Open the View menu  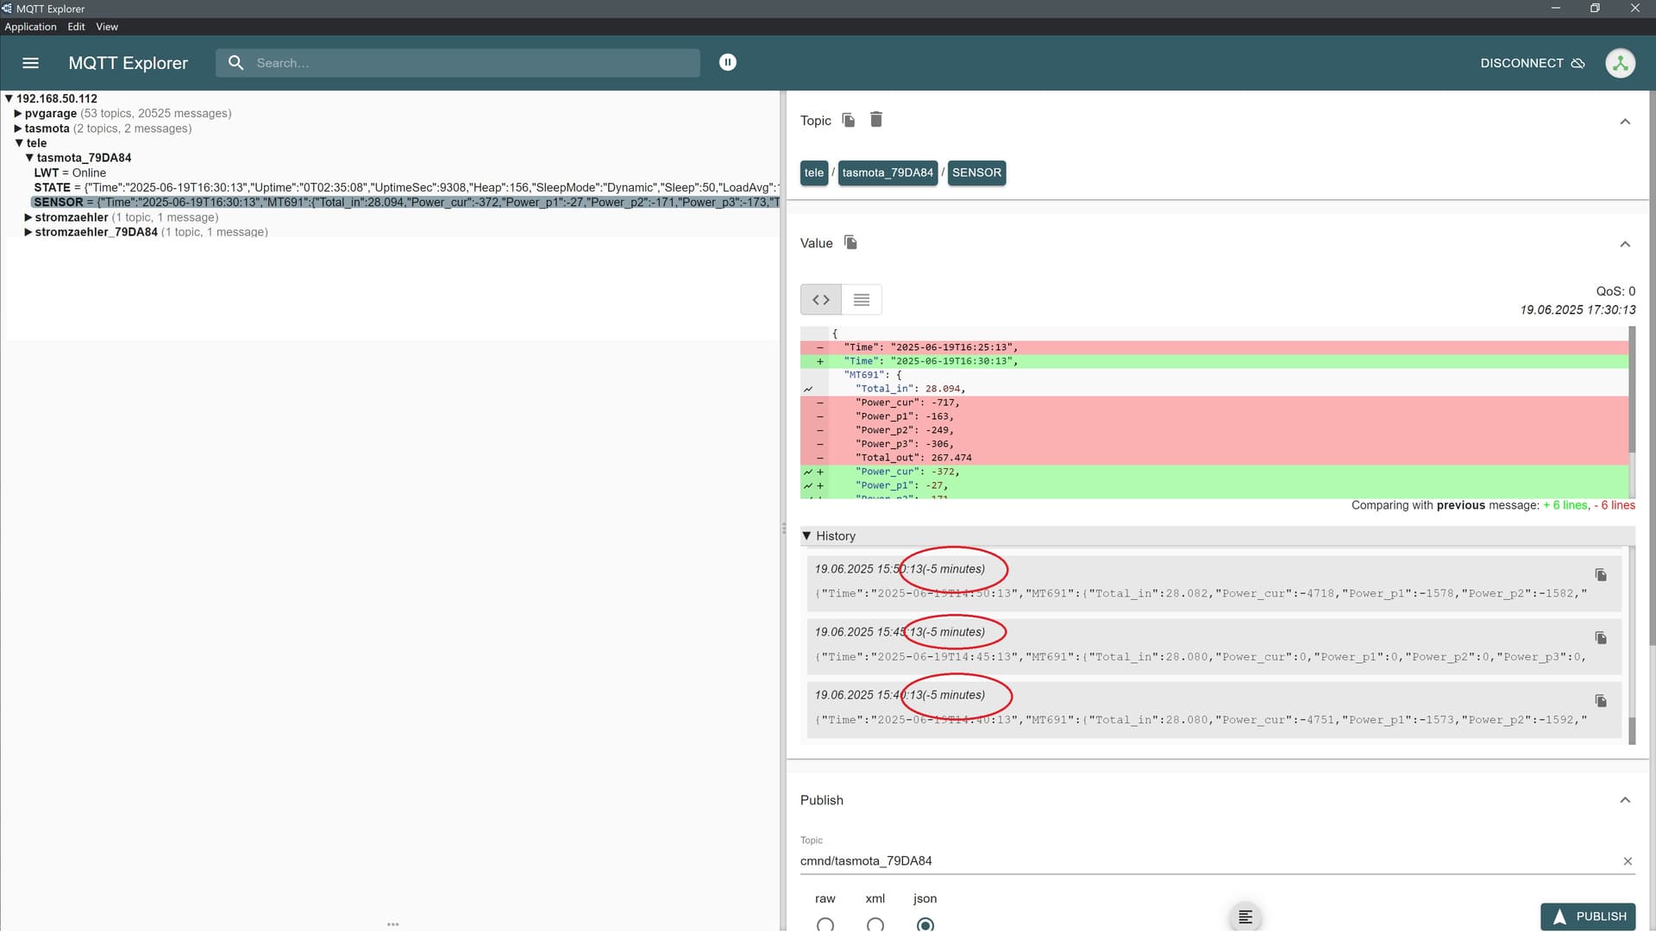107,27
